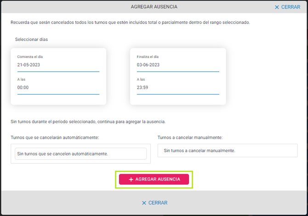Open the start date field showing 21-05-2023
This screenshot has height=216, width=308.
tap(58, 65)
